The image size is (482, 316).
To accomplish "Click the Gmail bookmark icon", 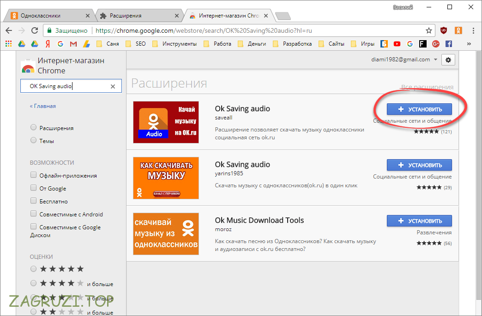I will (73, 44).
